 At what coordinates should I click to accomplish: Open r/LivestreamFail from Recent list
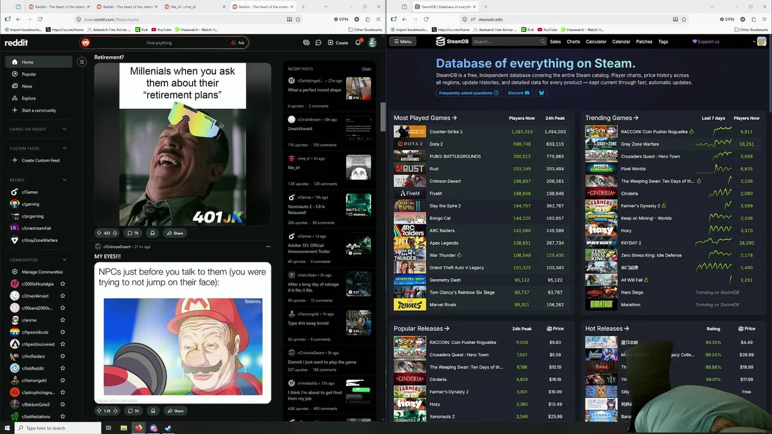point(39,228)
